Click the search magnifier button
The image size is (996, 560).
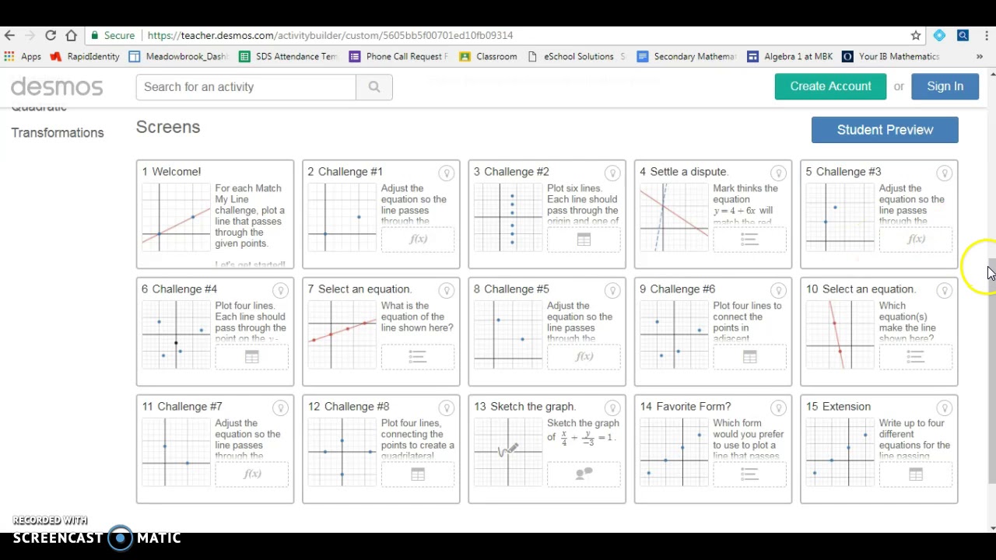pyautogui.click(x=374, y=87)
